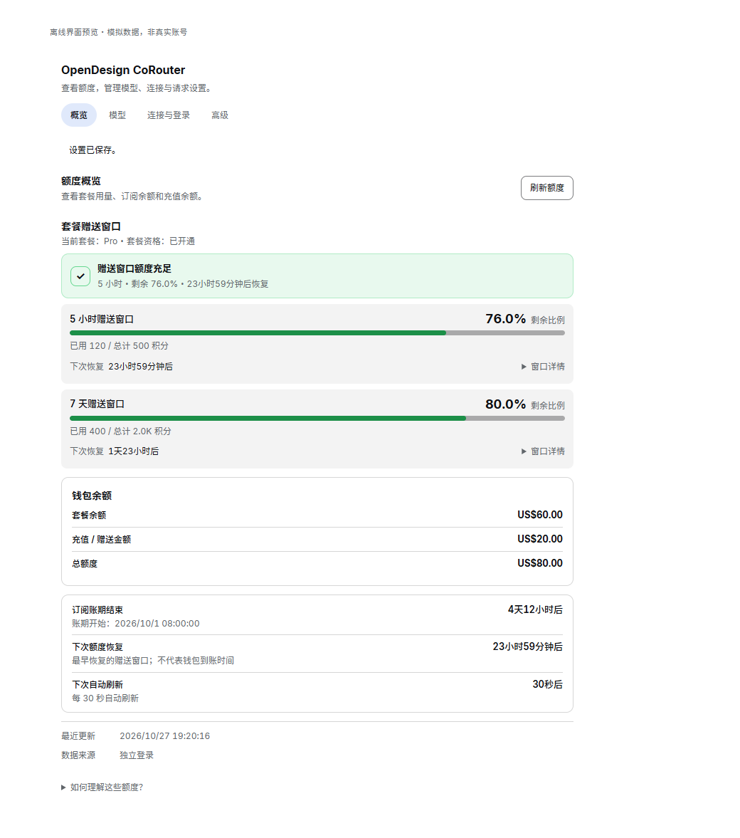This screenshot has width=740, height=838.
Task: Click the 7 天赠送窗口 progress bar
Action: tap(317, 419)
